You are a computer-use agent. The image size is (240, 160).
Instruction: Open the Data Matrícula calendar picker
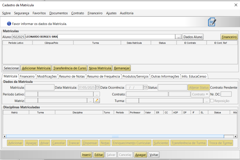pos(97,87)
